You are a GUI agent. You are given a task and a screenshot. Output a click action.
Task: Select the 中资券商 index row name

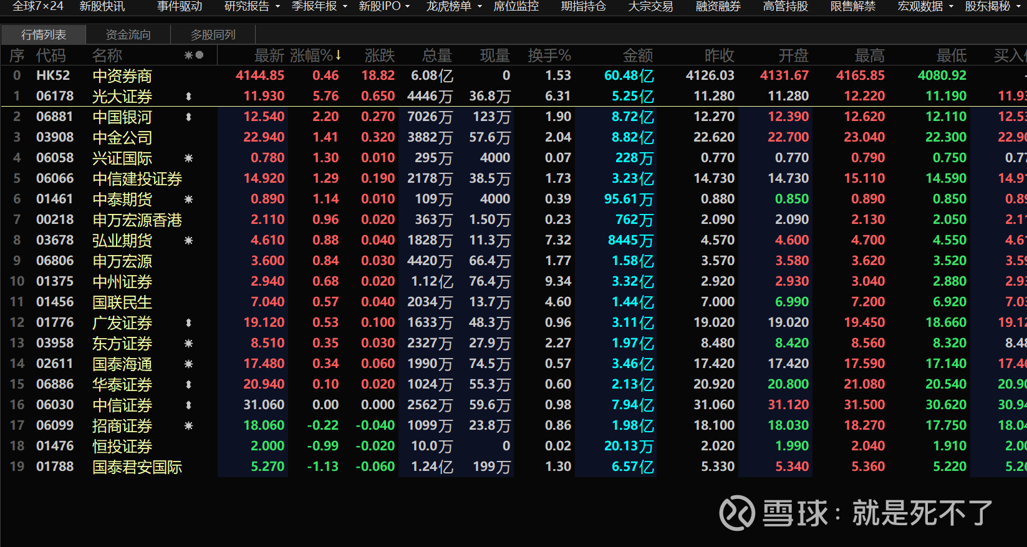(122, 76)
